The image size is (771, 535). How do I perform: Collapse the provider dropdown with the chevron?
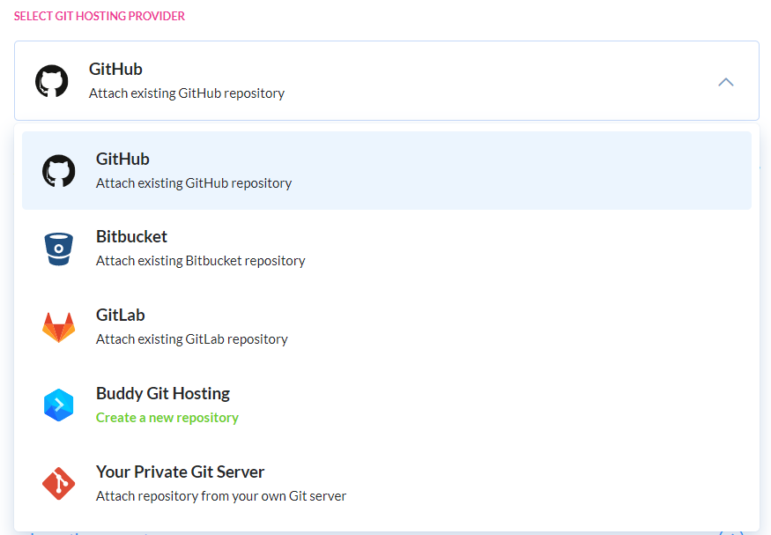(726, 82)
